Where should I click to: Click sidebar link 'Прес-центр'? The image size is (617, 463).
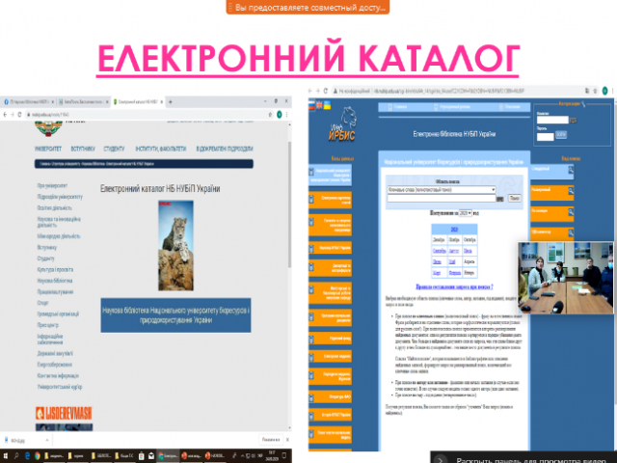tap(47, 325)
